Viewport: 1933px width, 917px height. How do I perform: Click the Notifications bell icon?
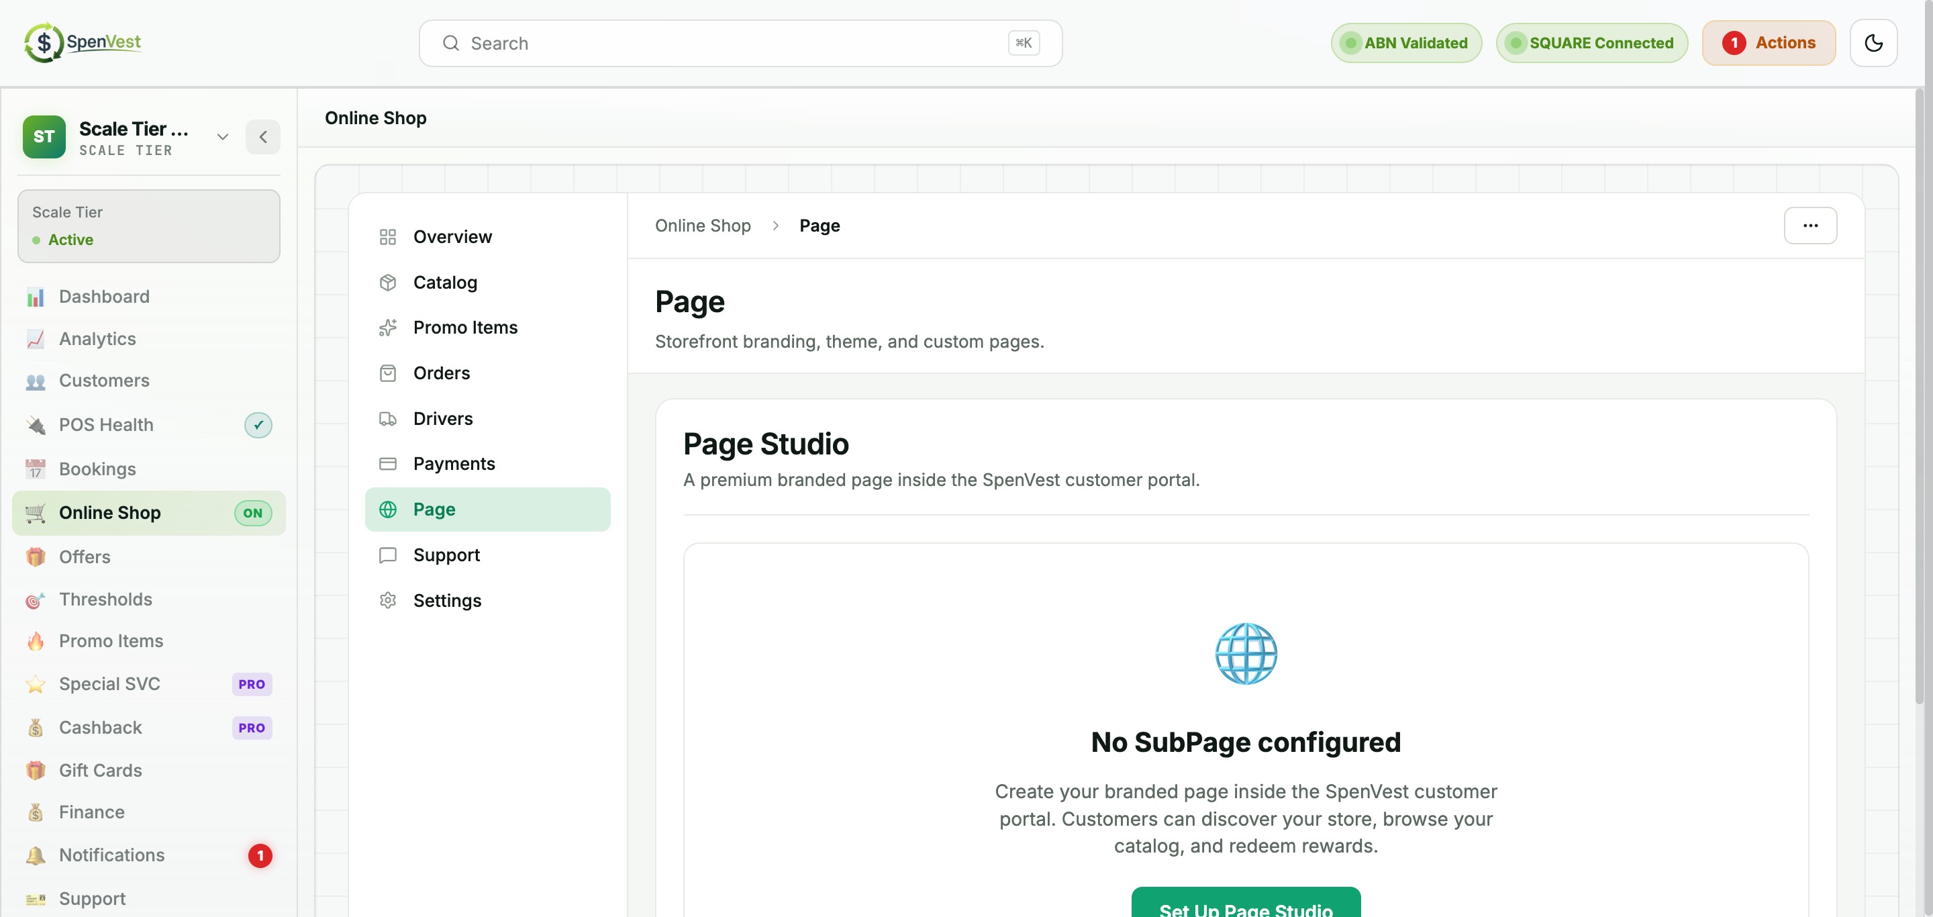tap(36, 855)
